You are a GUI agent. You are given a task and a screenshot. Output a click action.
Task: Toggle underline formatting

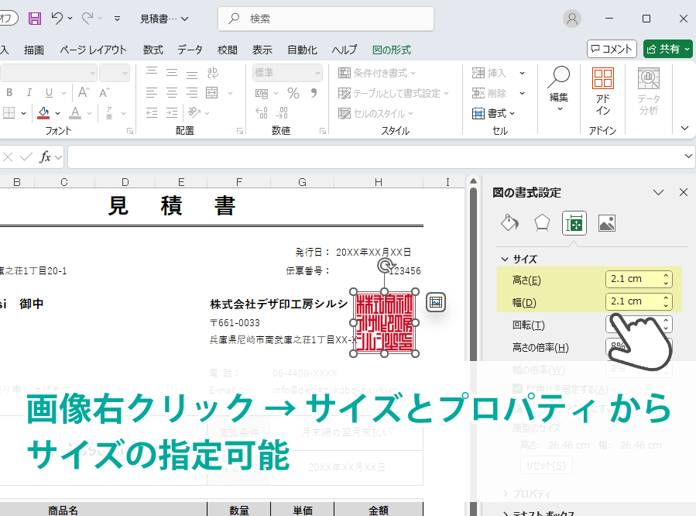coord(49,92)
